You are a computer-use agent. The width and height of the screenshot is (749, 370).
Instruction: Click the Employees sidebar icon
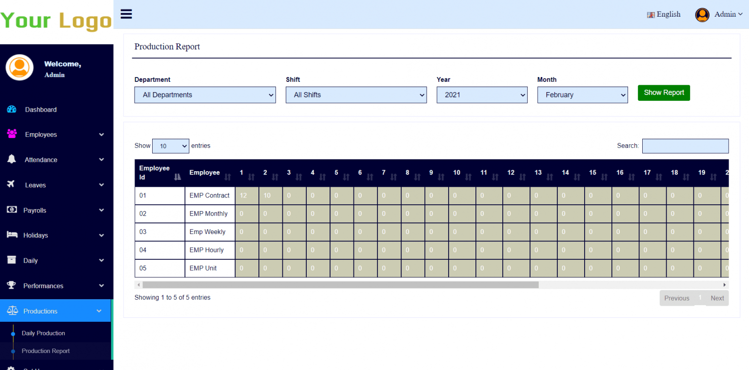(x=11, y=134)
